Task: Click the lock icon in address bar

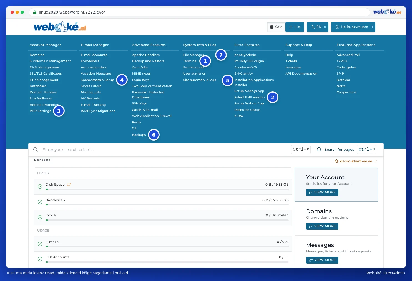Action: [x=35, y=12]
